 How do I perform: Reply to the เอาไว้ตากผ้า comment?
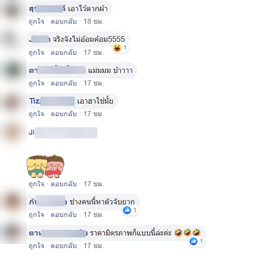pos(63,21)
